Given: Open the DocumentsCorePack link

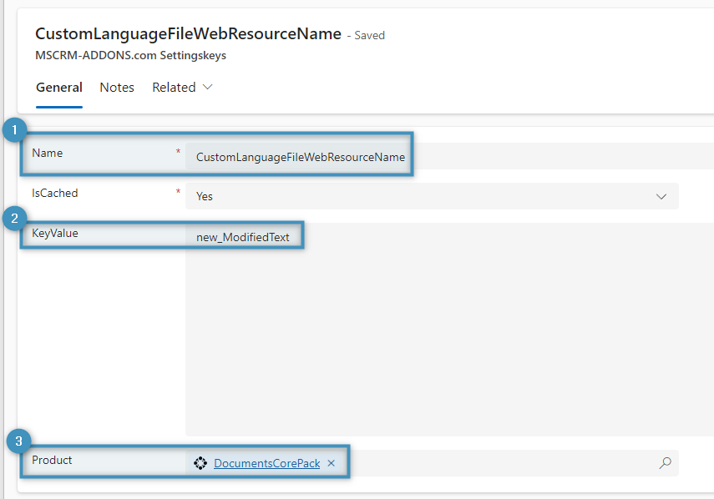Looking at the screenshot, I should point(266,463).
